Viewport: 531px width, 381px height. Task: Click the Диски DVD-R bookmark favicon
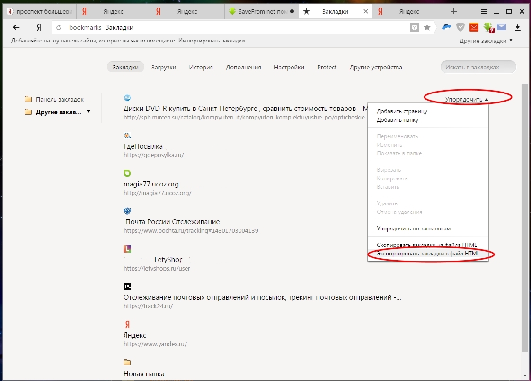pyautogui.click(x=127, y=98)
